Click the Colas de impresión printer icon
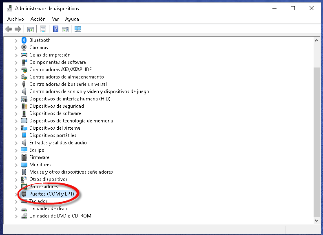The height and width of the screenshot is (235, 323). [24, 55]
